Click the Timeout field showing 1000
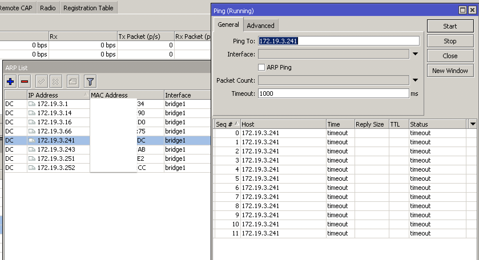Screen dimensions: 479x260 click(333, 94)
